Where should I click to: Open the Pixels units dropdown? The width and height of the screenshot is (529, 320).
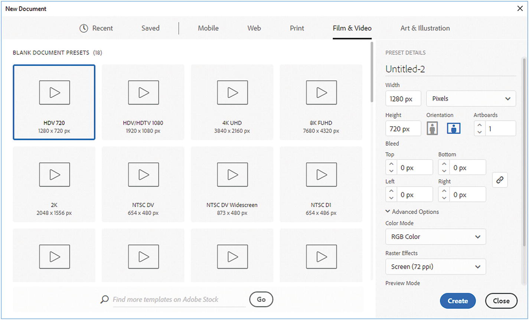(471, 99)
